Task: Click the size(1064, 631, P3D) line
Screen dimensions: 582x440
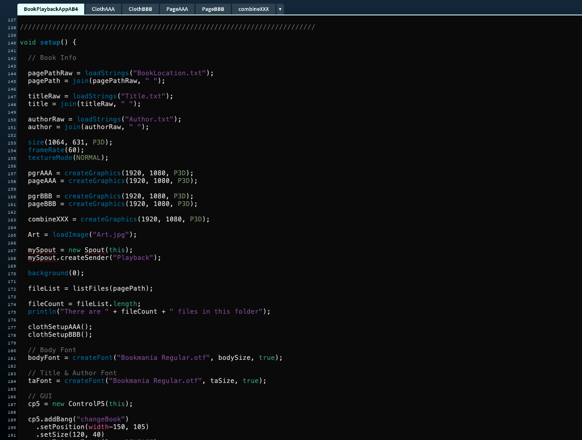Action: [x=70, y=142]
